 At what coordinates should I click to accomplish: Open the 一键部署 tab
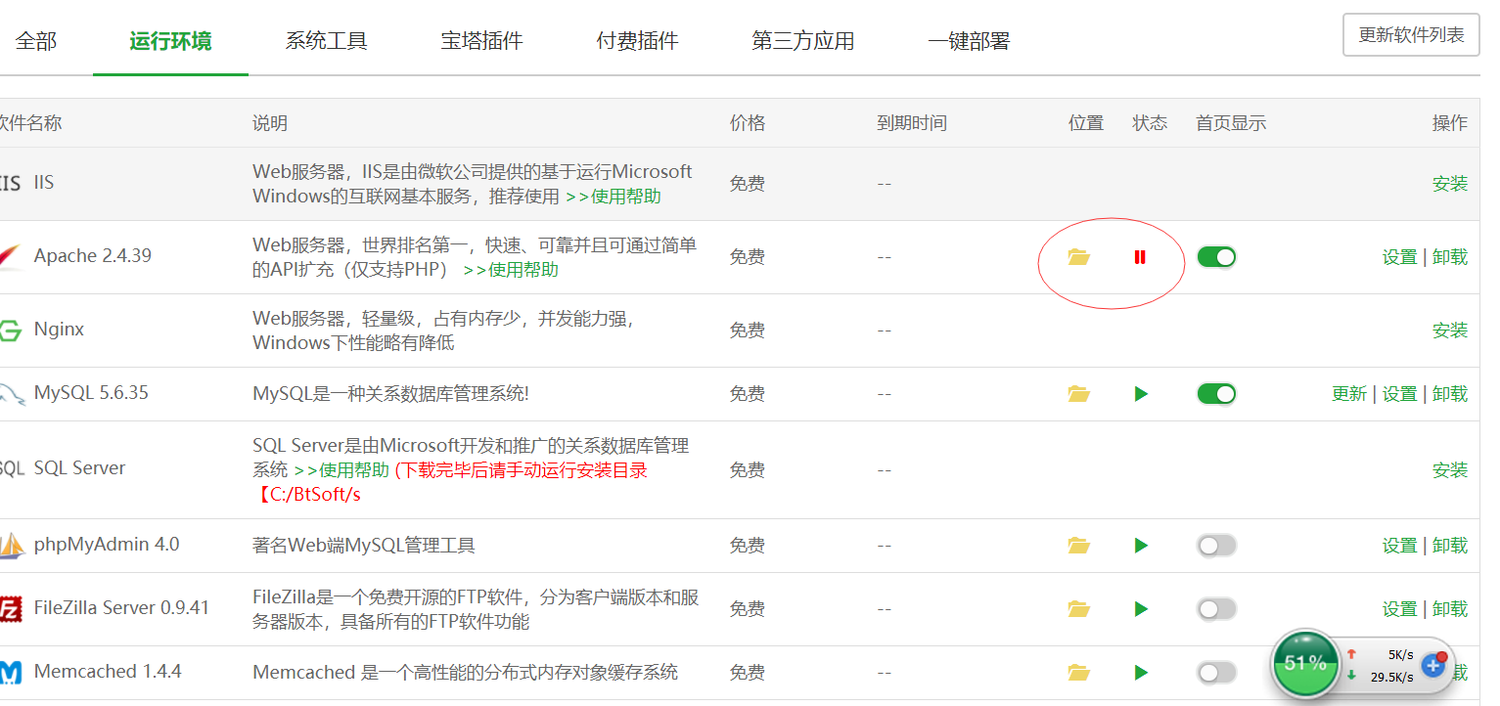click(x=968, y=41)
